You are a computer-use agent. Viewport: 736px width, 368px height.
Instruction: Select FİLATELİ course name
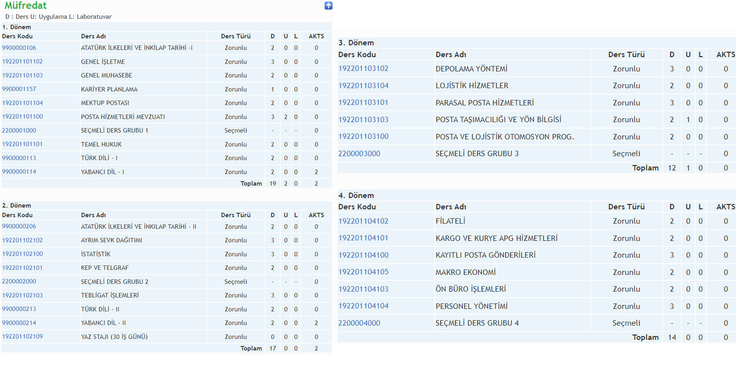[450, 221]
